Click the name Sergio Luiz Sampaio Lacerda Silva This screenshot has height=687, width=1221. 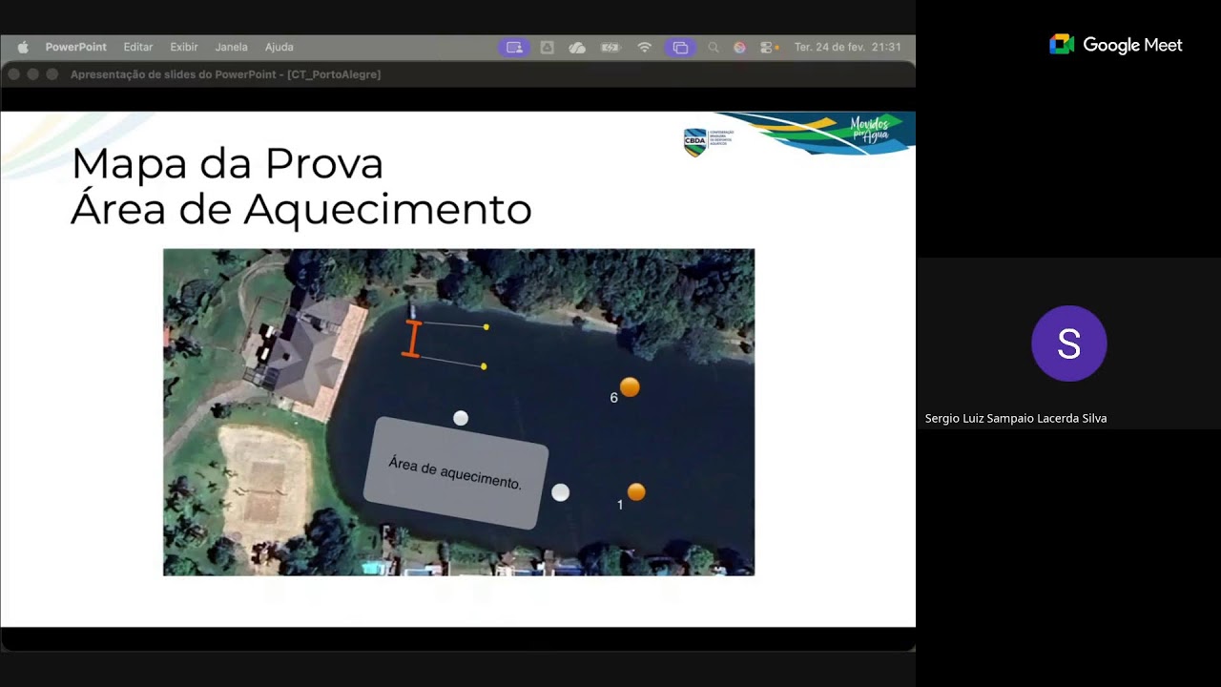(1016, 418)
